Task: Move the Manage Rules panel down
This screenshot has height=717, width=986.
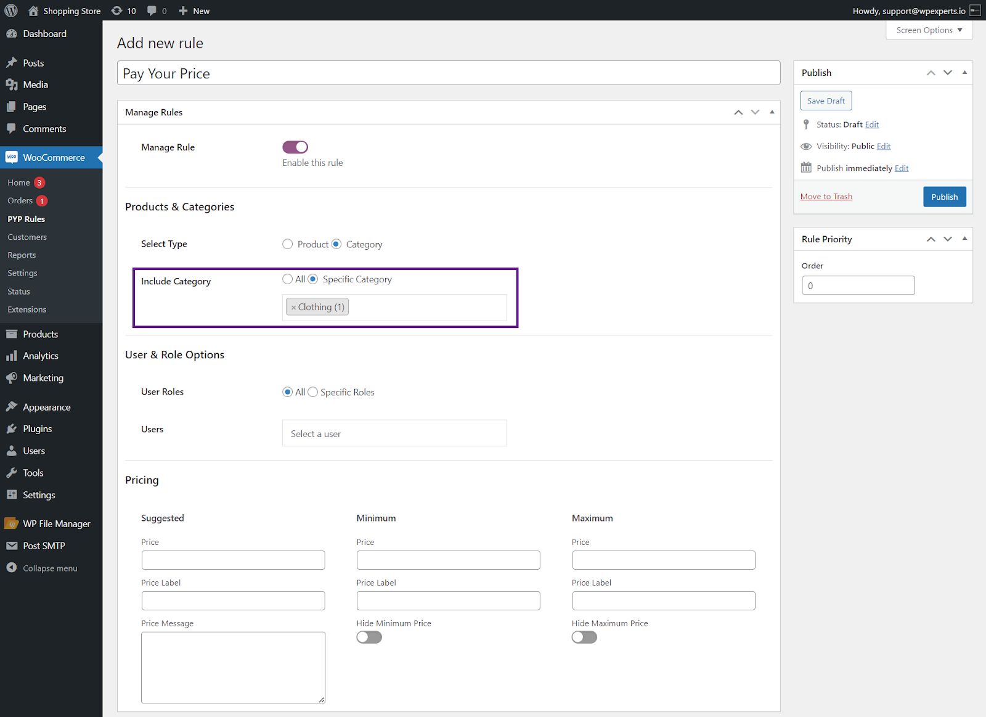Action: click(x=756, y=112)
